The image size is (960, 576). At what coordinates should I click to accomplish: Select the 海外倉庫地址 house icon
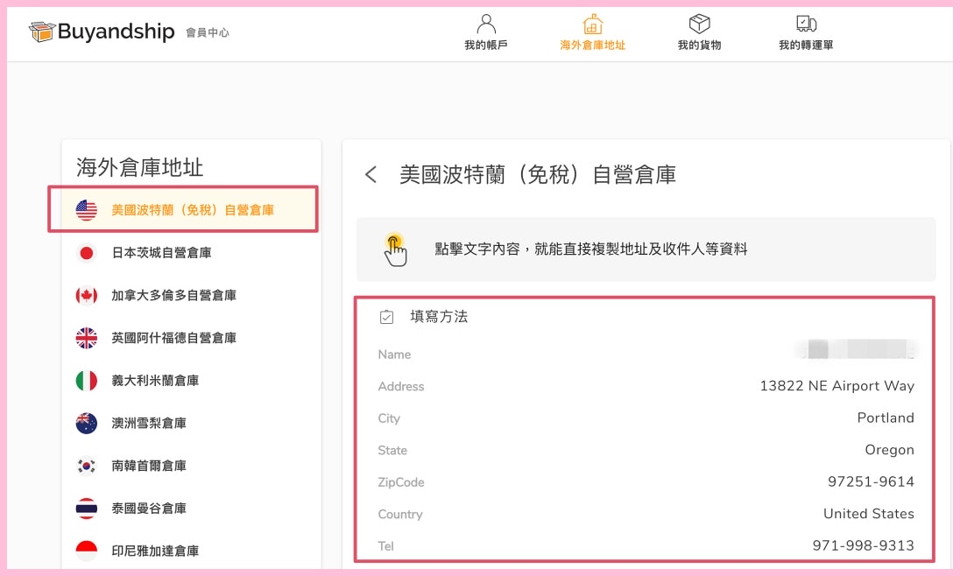[593, 24]
